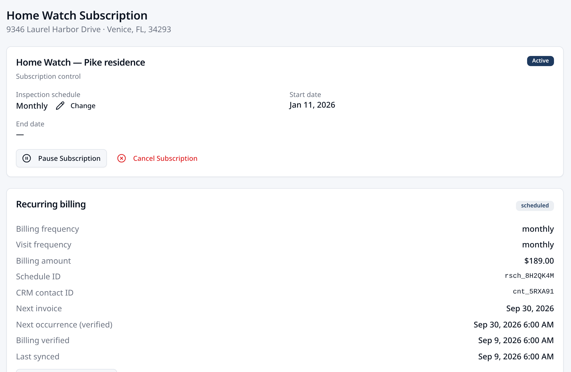Click the Next invoice date Sep 30, 2026
This screenshot has width=571, height=372.
click(530, 308)
